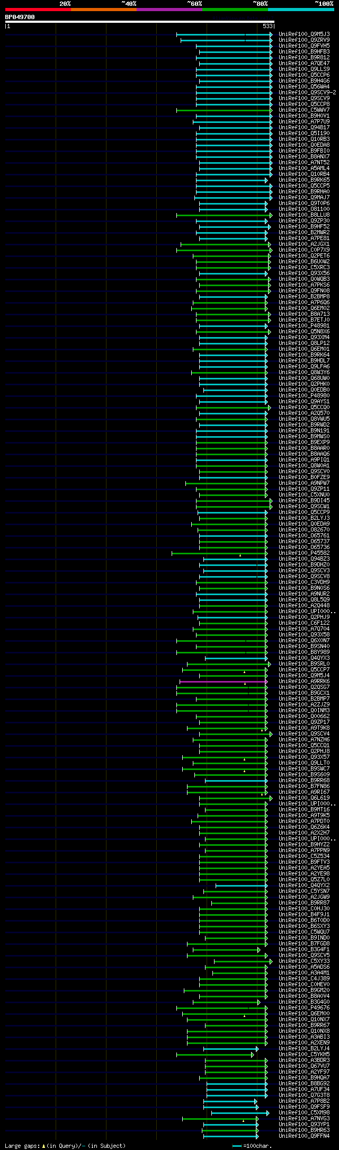
Task: Click label UniRef100_C5XY33
Action: click(x=304, y=961)
